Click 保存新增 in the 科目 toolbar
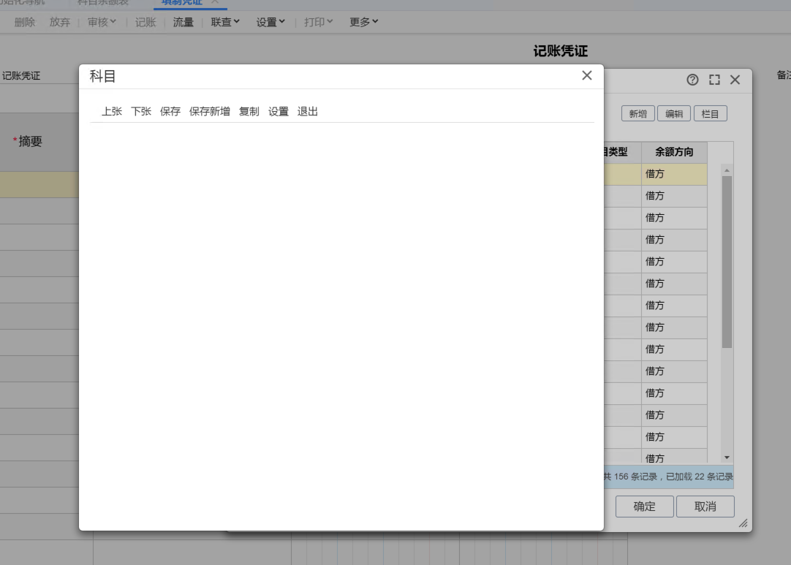 pyautogui.click(x=209, y=112)
